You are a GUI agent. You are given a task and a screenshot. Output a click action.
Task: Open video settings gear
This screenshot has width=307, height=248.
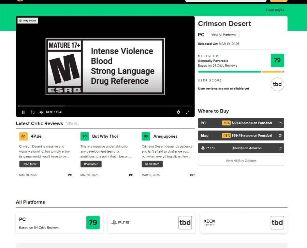coord(178,112)
